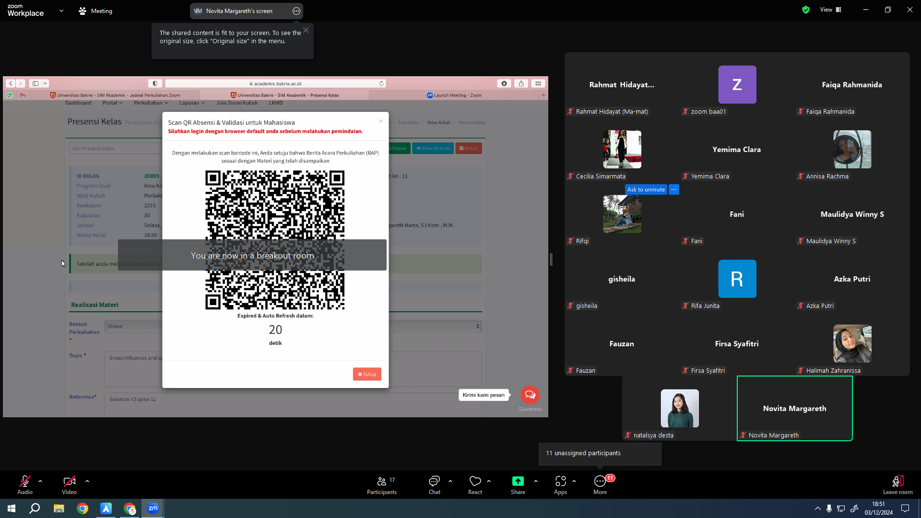Screen dimensions: 921x518
Task: Switch to Jadwal Perkuliahan Zoom browser tab
Action: pos(115,95)
